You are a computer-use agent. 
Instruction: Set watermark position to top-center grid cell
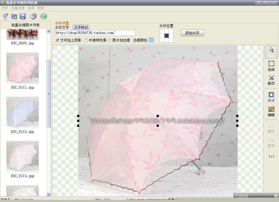pos(166,31)
